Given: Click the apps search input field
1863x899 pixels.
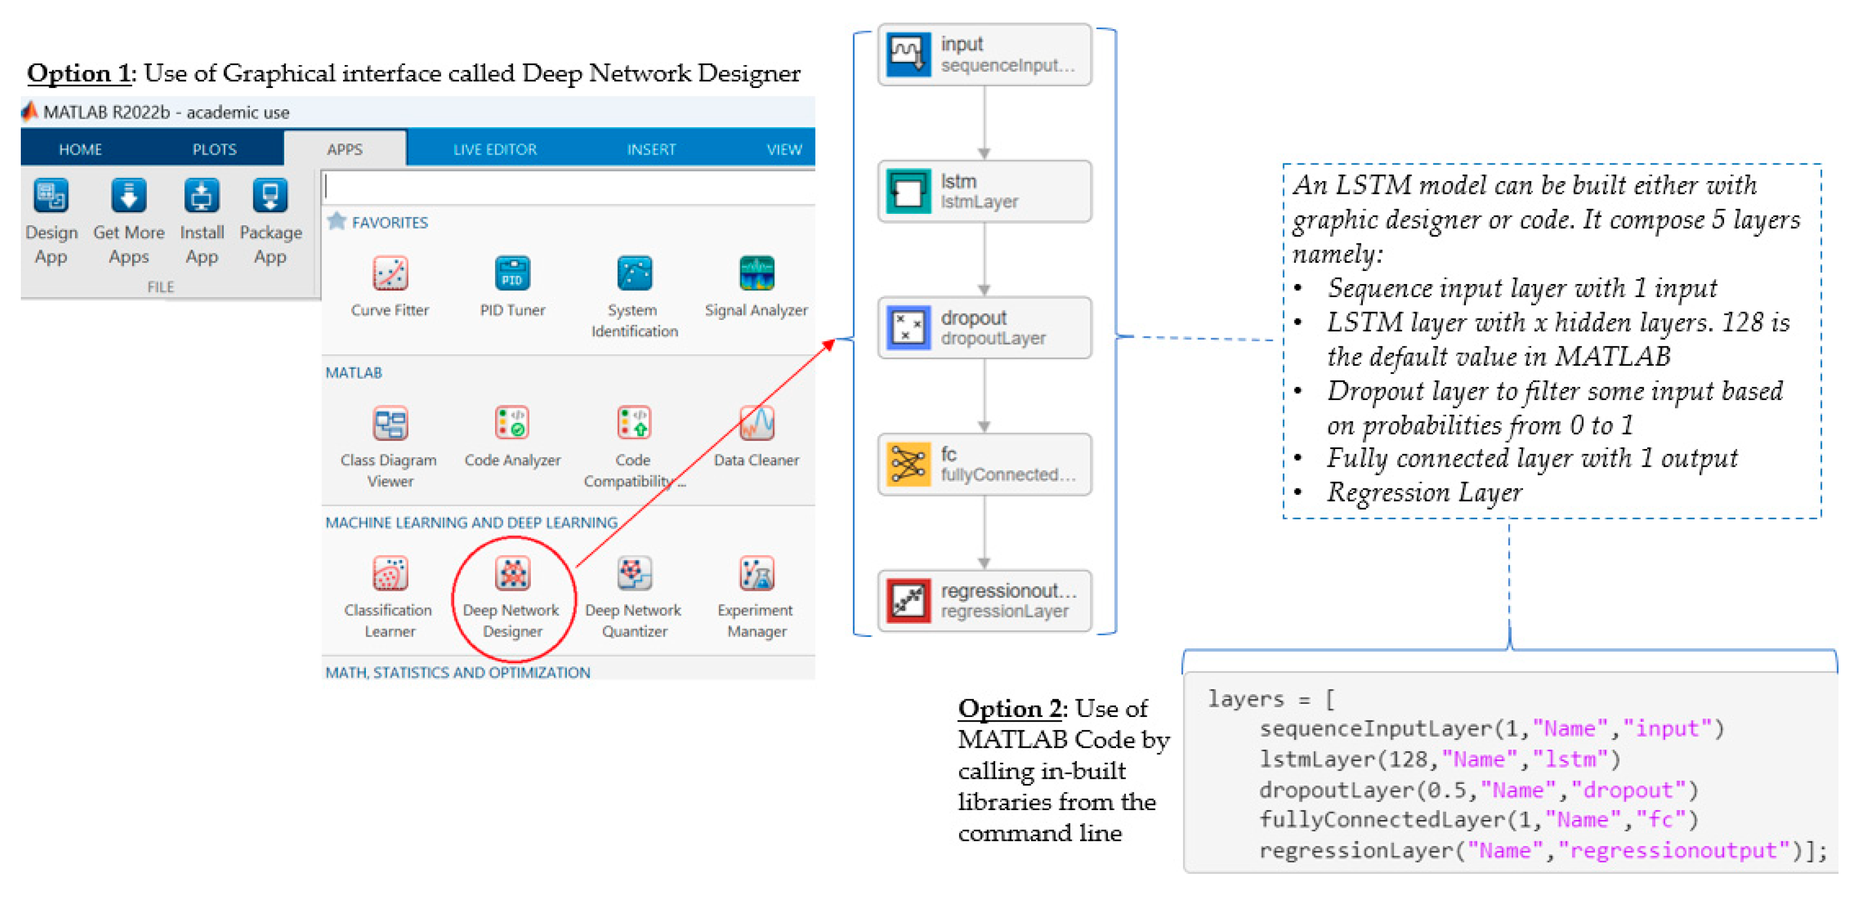Looking at the screenshot, I should point(568,188).
